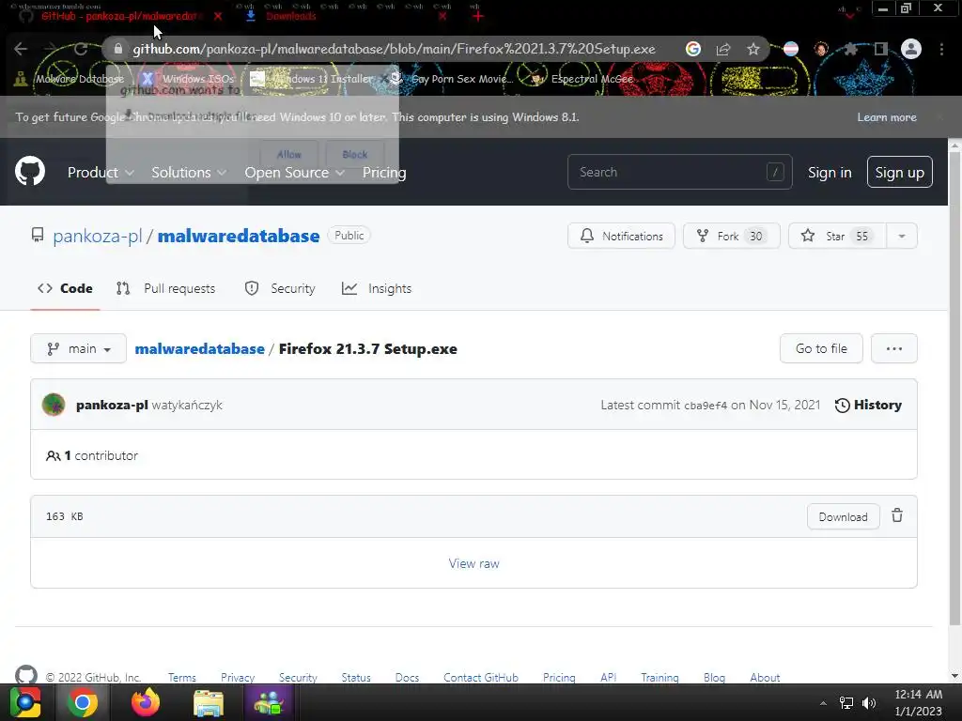Click the Google icon in address bar

tap(693, 49)
